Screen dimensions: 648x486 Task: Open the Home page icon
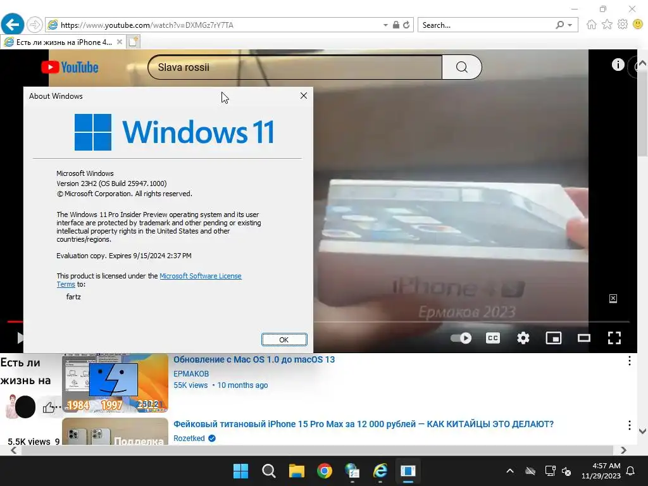click(592, 25)
